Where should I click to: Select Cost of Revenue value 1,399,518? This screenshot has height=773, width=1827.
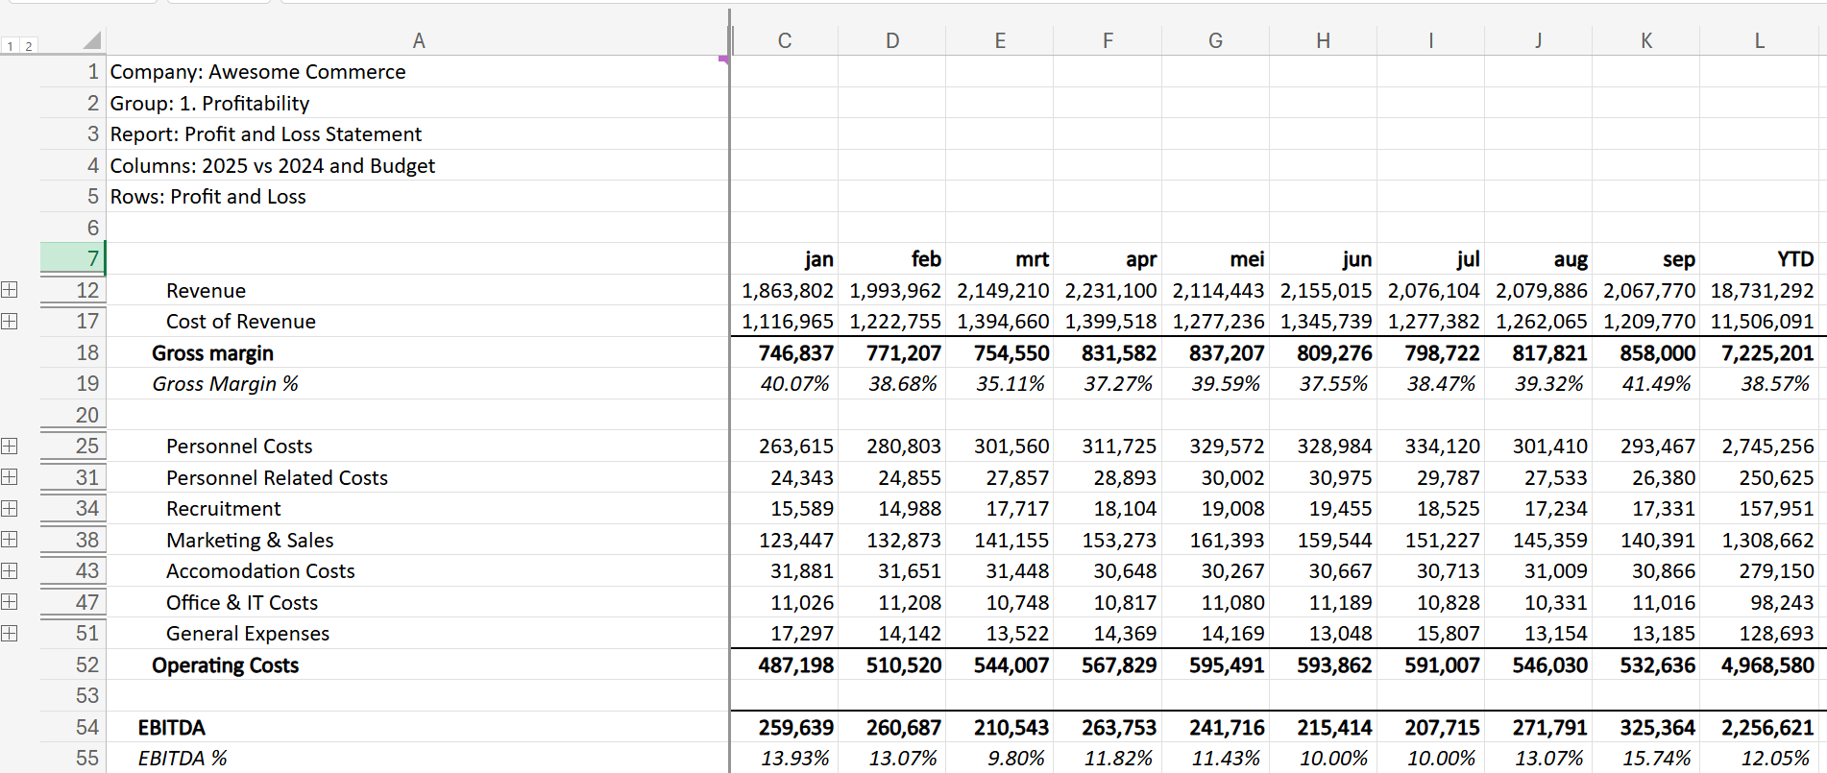pyautogui.click(x=1108, y=321)
